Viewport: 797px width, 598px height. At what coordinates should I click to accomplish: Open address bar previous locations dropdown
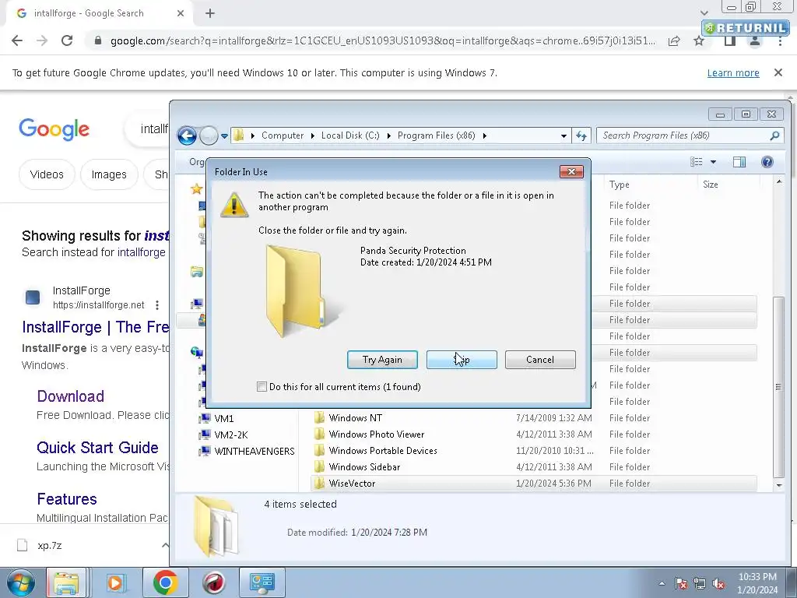coord(564,135)
